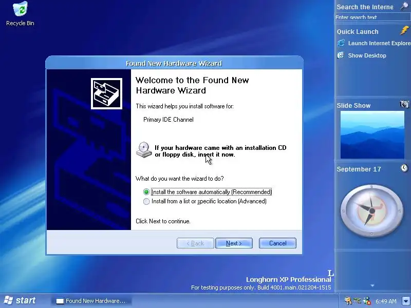Viewport: 411px width, 308px height.
Task: Select Install the software automatically (Recommended)
Action: (208, 192)
